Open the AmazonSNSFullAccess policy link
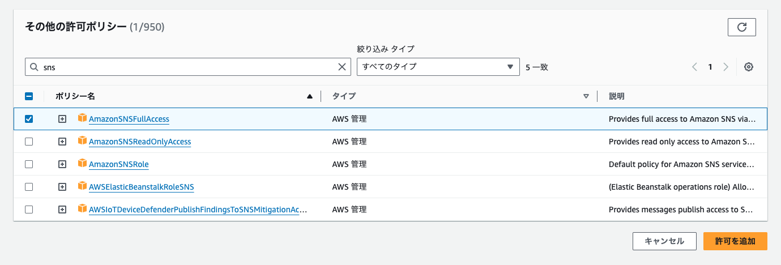The height and width of the screenshot is (265, 781). [129, 119]
